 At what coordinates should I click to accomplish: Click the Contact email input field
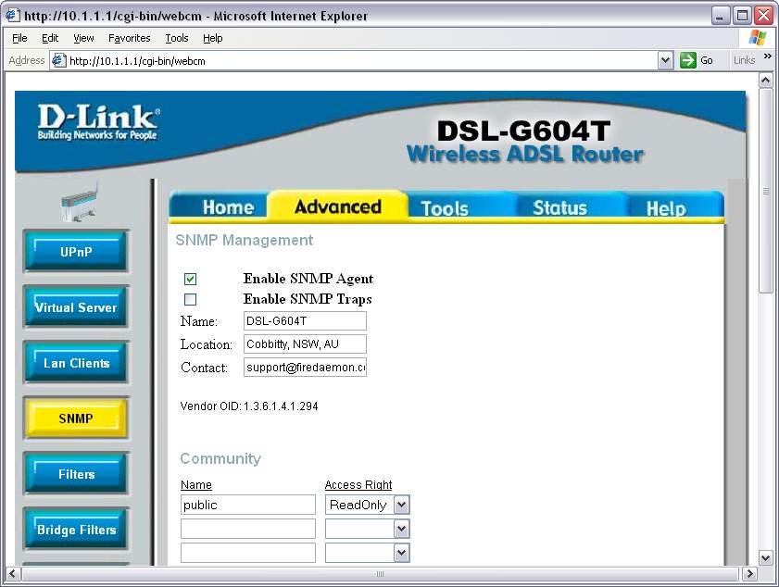[305, 367]
